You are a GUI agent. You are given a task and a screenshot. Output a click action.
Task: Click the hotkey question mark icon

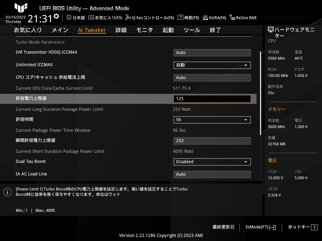[314, 227]
